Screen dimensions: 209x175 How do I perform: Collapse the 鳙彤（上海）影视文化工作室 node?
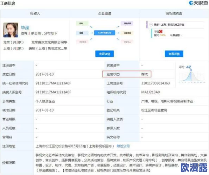tap(151, 25)
